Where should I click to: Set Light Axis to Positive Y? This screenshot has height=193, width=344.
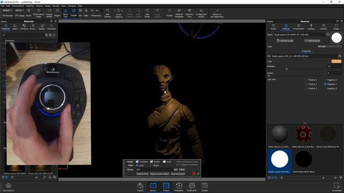307,84
